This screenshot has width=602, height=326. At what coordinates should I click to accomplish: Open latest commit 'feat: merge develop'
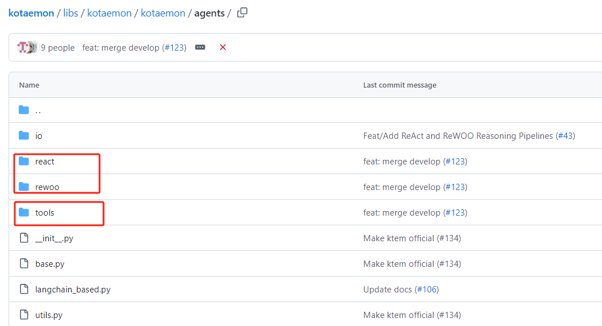coord(121,48)
